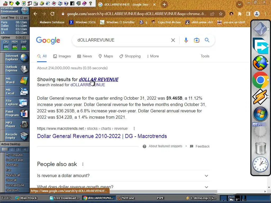Screen dimensions: 271x203
Task: Open Espectral McGee bookmark
Action: (166, 22)
